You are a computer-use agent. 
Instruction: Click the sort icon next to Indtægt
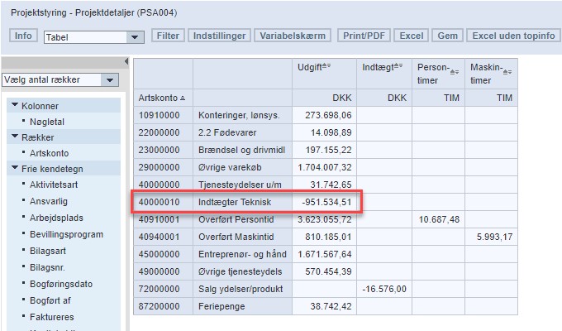click(398, 66)
